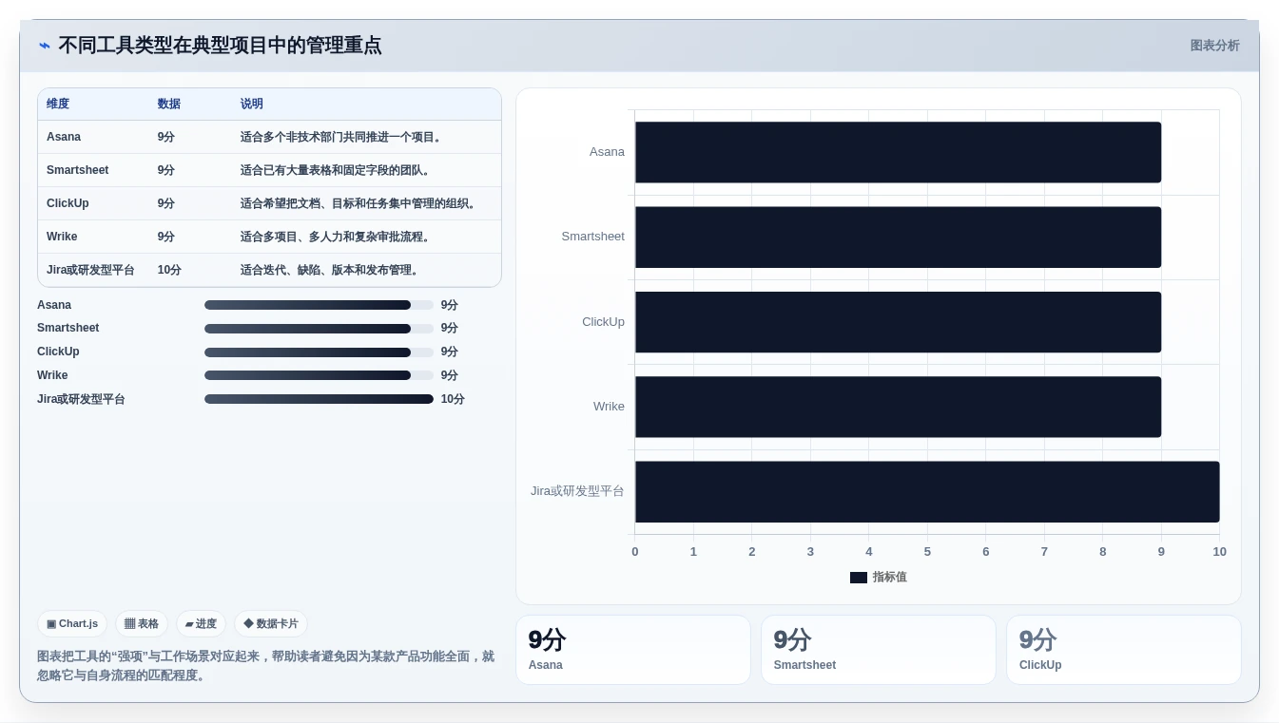Click the Smartsheet progress bar
The width and height of the screenshot is (1279, 723).
319,329
